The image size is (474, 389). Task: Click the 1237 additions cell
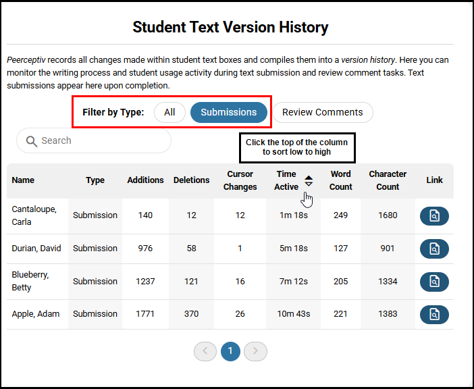pyautogui.click(x=145, y=282)
